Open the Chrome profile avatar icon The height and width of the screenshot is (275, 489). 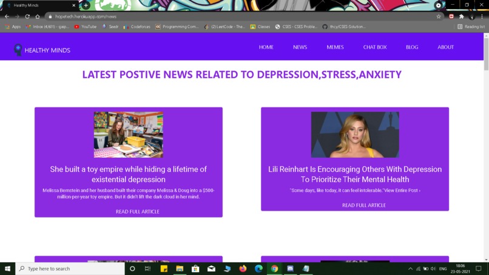point(472,16)
